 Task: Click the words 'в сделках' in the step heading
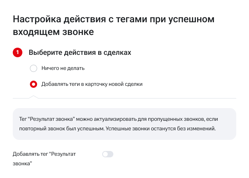[x=117, y=52]
